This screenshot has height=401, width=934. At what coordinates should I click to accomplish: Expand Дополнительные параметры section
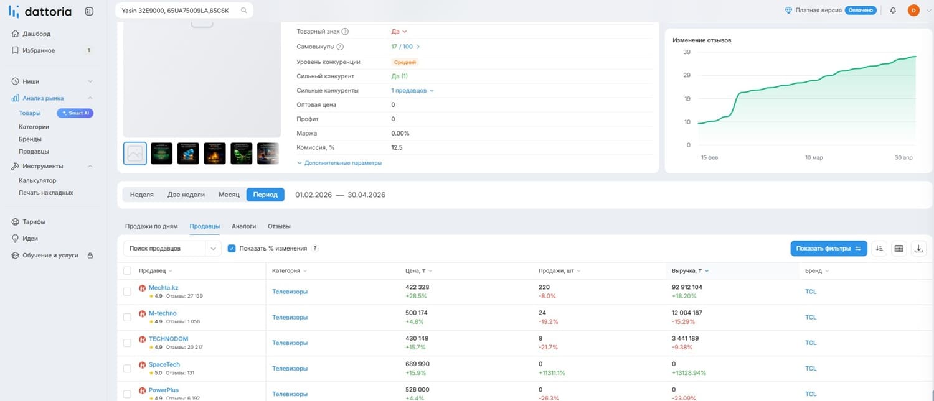point(339,163)
